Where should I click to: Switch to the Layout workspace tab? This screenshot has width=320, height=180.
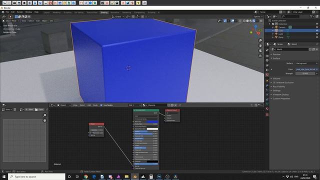click(46, 12)
